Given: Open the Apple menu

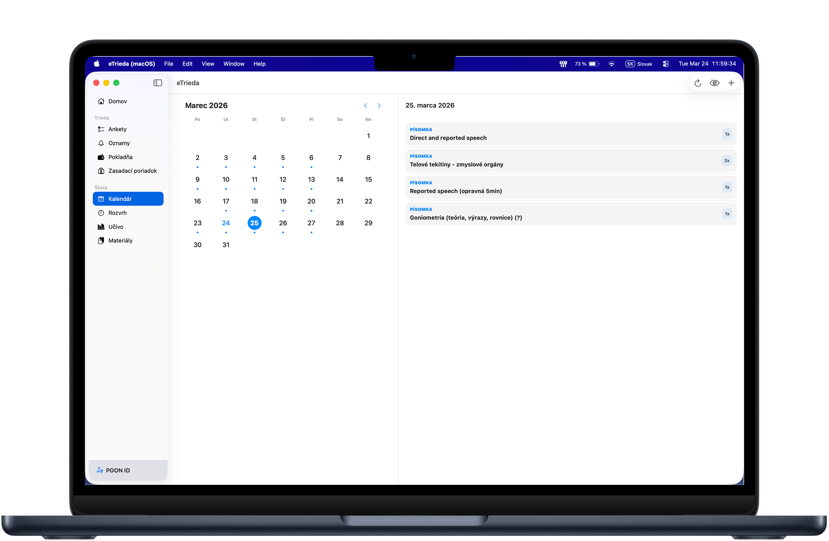Looking at the screenshot, I should tap(97, 63).
